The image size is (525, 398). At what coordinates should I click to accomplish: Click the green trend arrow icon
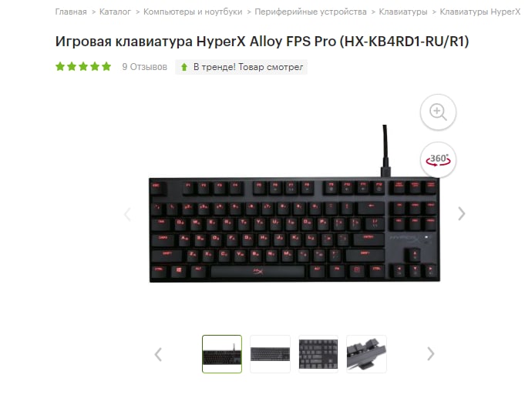tap(184, 67)
